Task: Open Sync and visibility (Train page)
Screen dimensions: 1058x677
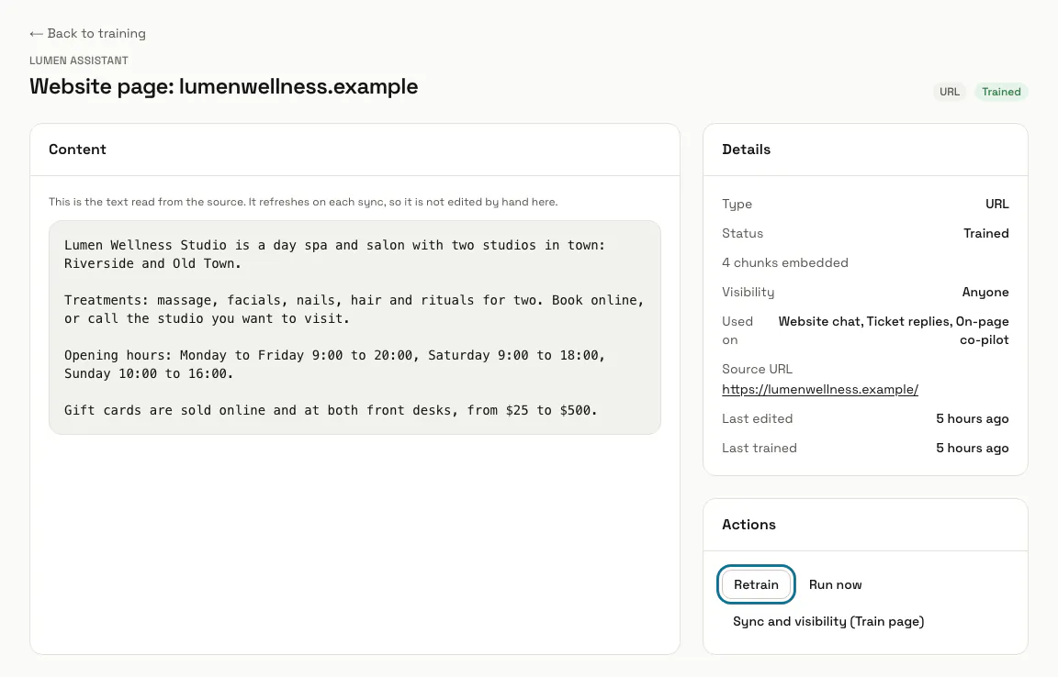Action: point(827,621)
